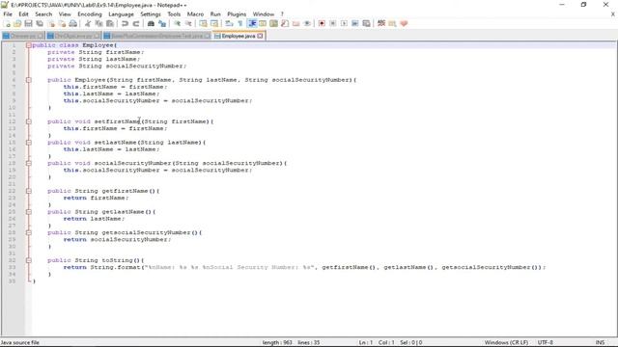Click the heart-shaped plugin icon on the toolbar

click(x=404, y=23)
